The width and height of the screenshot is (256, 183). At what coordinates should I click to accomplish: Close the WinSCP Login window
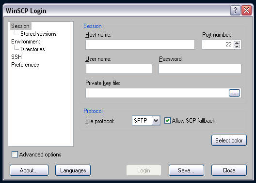point(246,11)
